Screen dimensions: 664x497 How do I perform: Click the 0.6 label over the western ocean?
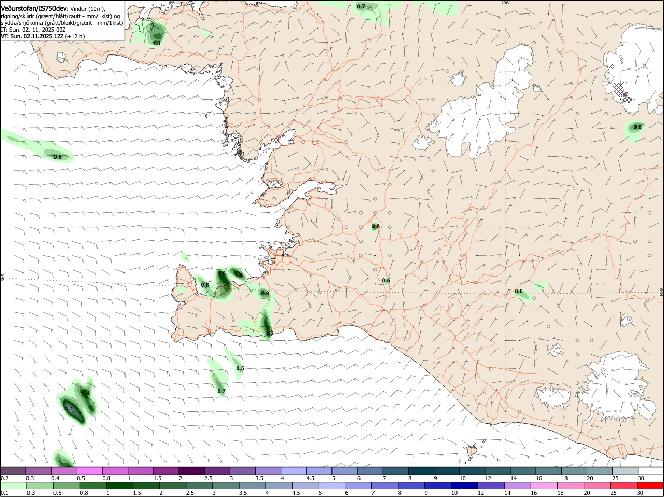pos(58,157)
